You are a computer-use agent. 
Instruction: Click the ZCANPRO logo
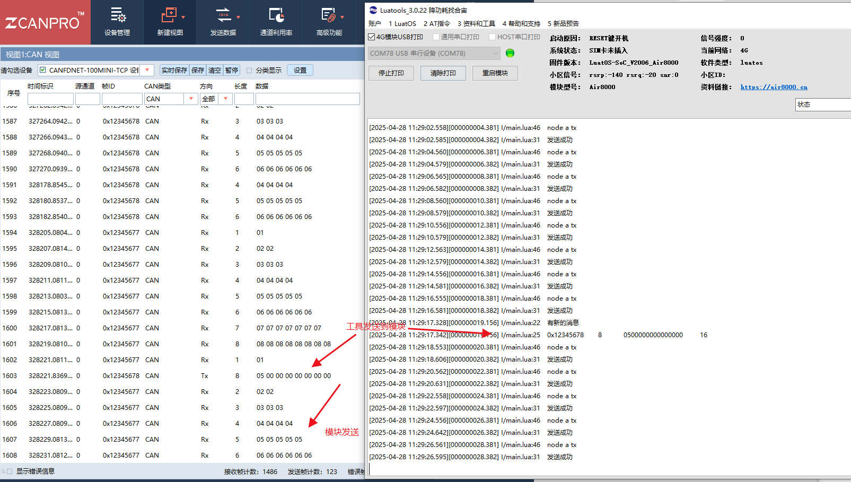pos(45,22)
